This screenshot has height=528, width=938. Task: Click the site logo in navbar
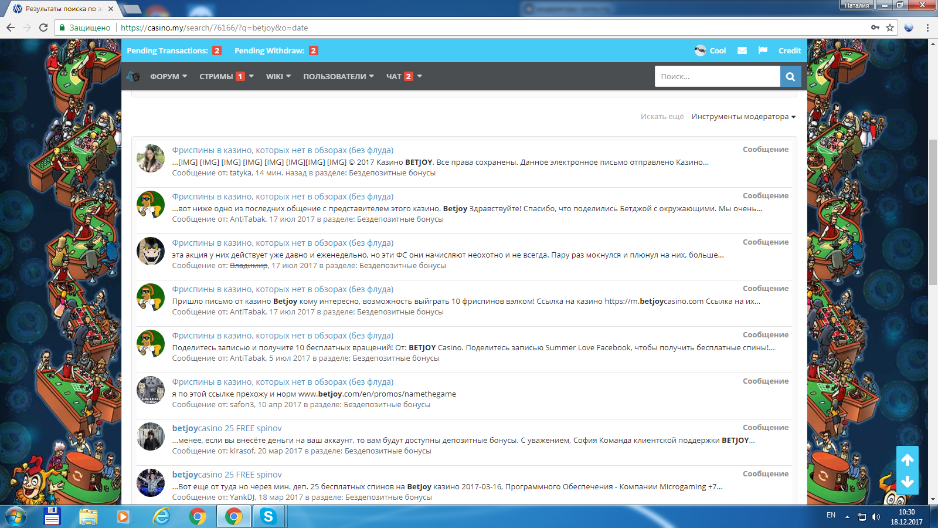[133, 76]
